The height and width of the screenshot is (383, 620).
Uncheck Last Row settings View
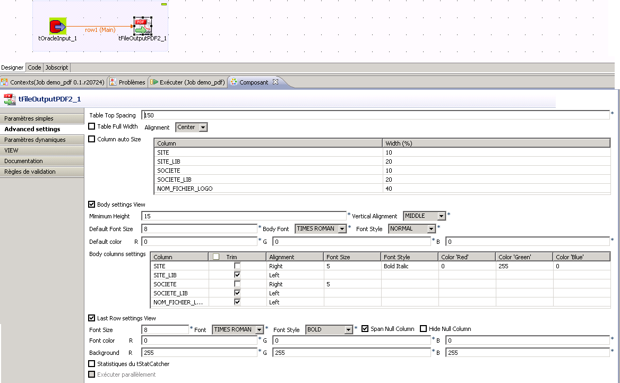92,318
